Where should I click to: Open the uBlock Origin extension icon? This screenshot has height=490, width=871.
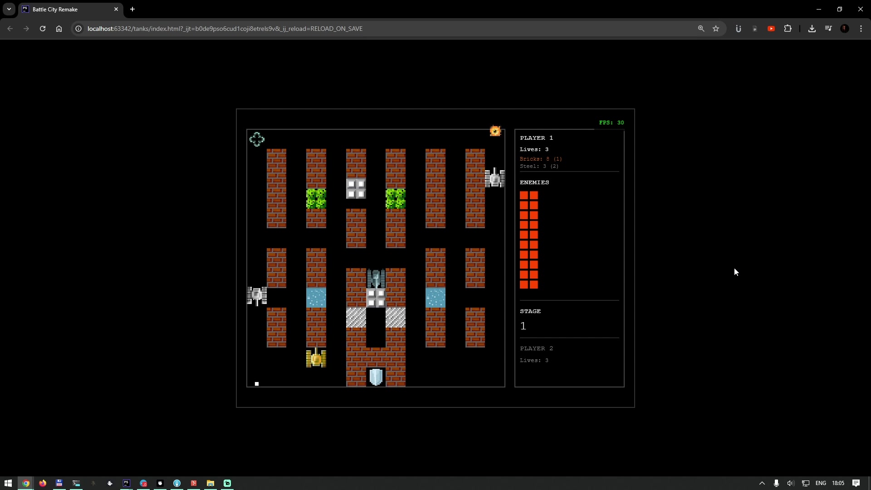(x=738, y=28)
